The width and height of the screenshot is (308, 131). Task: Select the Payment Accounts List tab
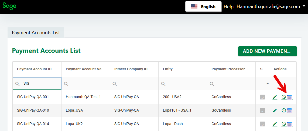click(36, 32)
